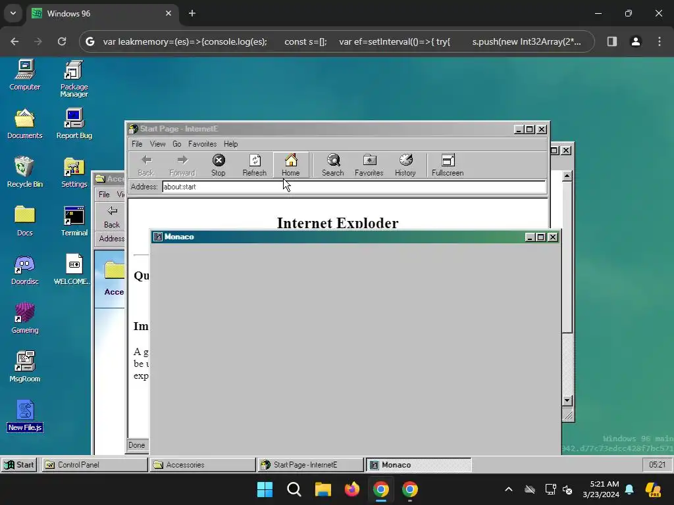
Task: Open the Documents folder icon
Action: coord(24,124)
